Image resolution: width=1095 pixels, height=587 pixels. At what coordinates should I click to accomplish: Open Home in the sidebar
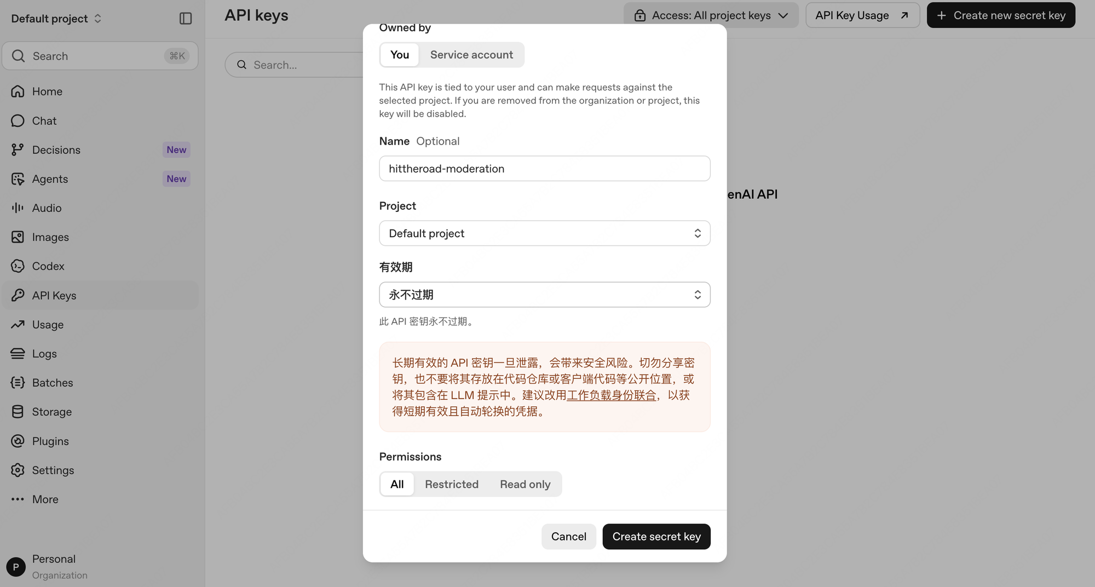coord(100,91)
